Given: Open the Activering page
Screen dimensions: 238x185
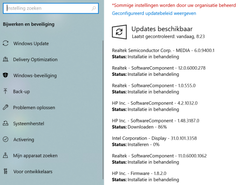Looking at the screenshot, I should [24, 140].
